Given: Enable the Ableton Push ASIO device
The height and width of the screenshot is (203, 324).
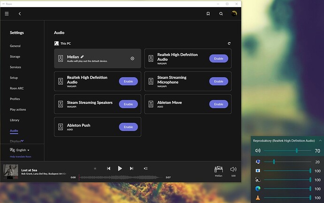Looking at the screenshot, I should click(x=128, y=127).
